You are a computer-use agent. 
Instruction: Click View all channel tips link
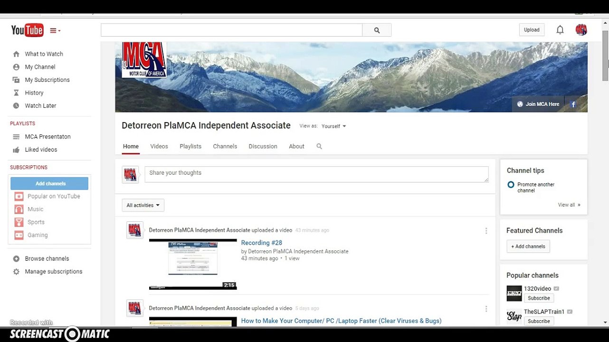click(x=569, y=205)
